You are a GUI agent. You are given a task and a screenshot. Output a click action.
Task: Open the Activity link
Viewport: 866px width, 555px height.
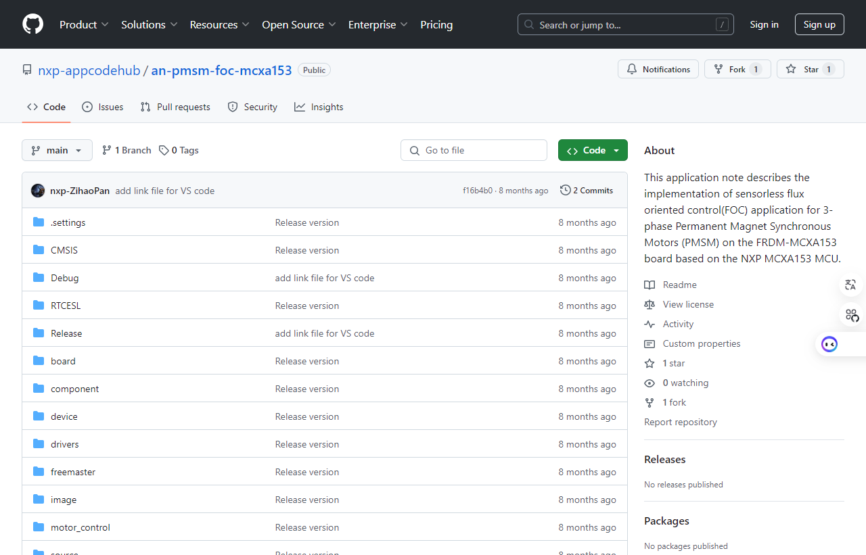click(x=669, y=324)
